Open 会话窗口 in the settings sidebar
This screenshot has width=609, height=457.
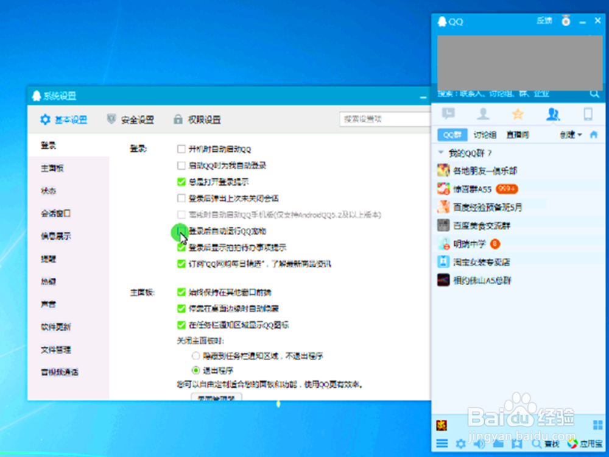[56, 213]
